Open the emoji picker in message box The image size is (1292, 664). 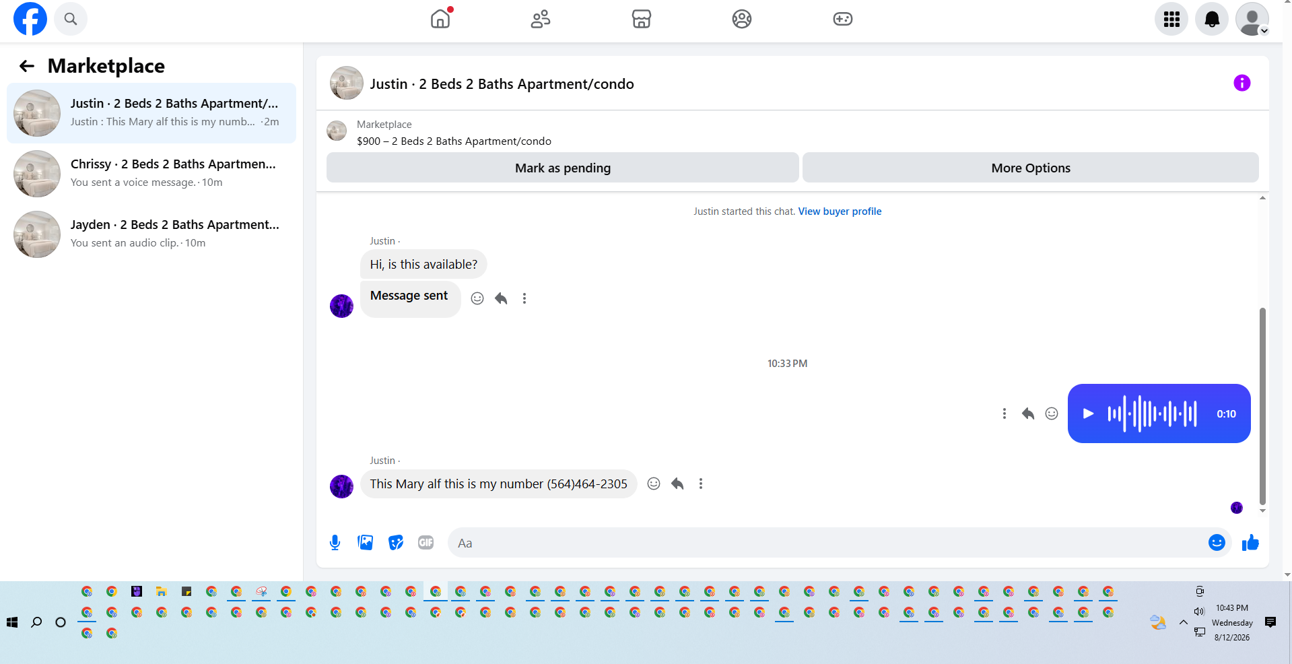click(x=1217, y=543)
